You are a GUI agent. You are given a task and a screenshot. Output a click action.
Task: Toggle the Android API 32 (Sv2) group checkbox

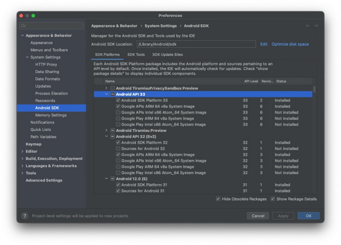(x=112, y=137)
